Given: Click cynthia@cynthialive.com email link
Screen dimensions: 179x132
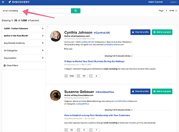Looking at the screenshot, I should click(x=114, y=45).
